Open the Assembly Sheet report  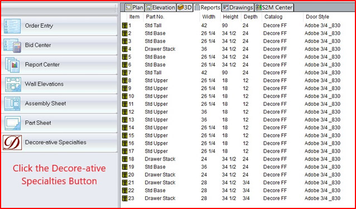pos(60,104)
